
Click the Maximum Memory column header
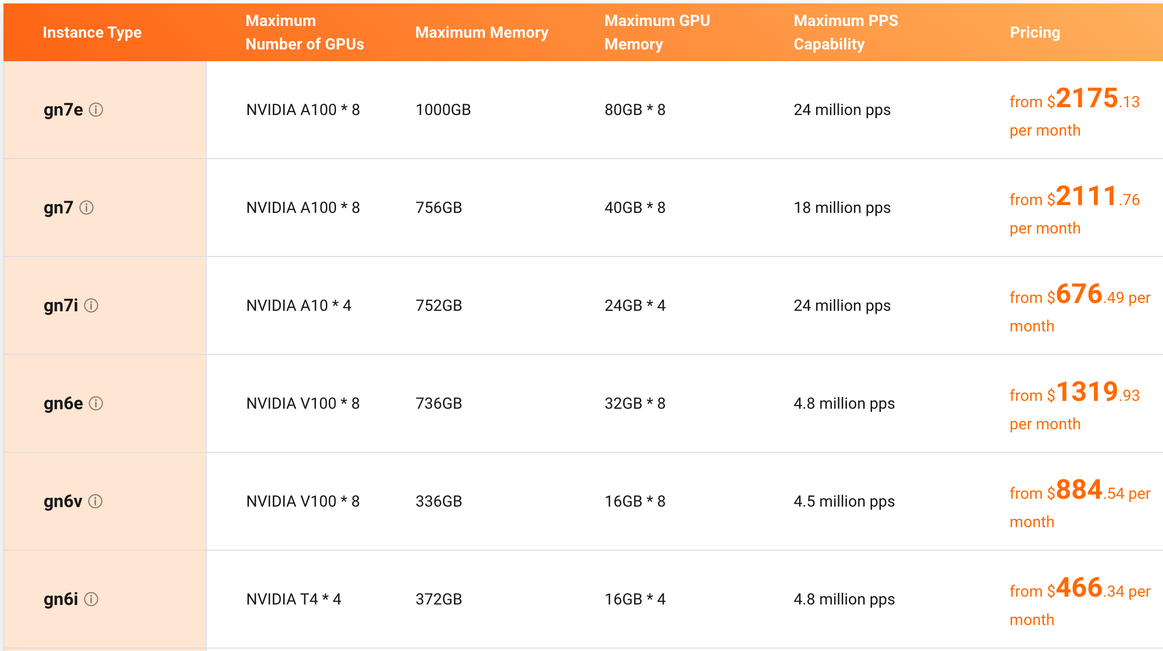point(482,32)
